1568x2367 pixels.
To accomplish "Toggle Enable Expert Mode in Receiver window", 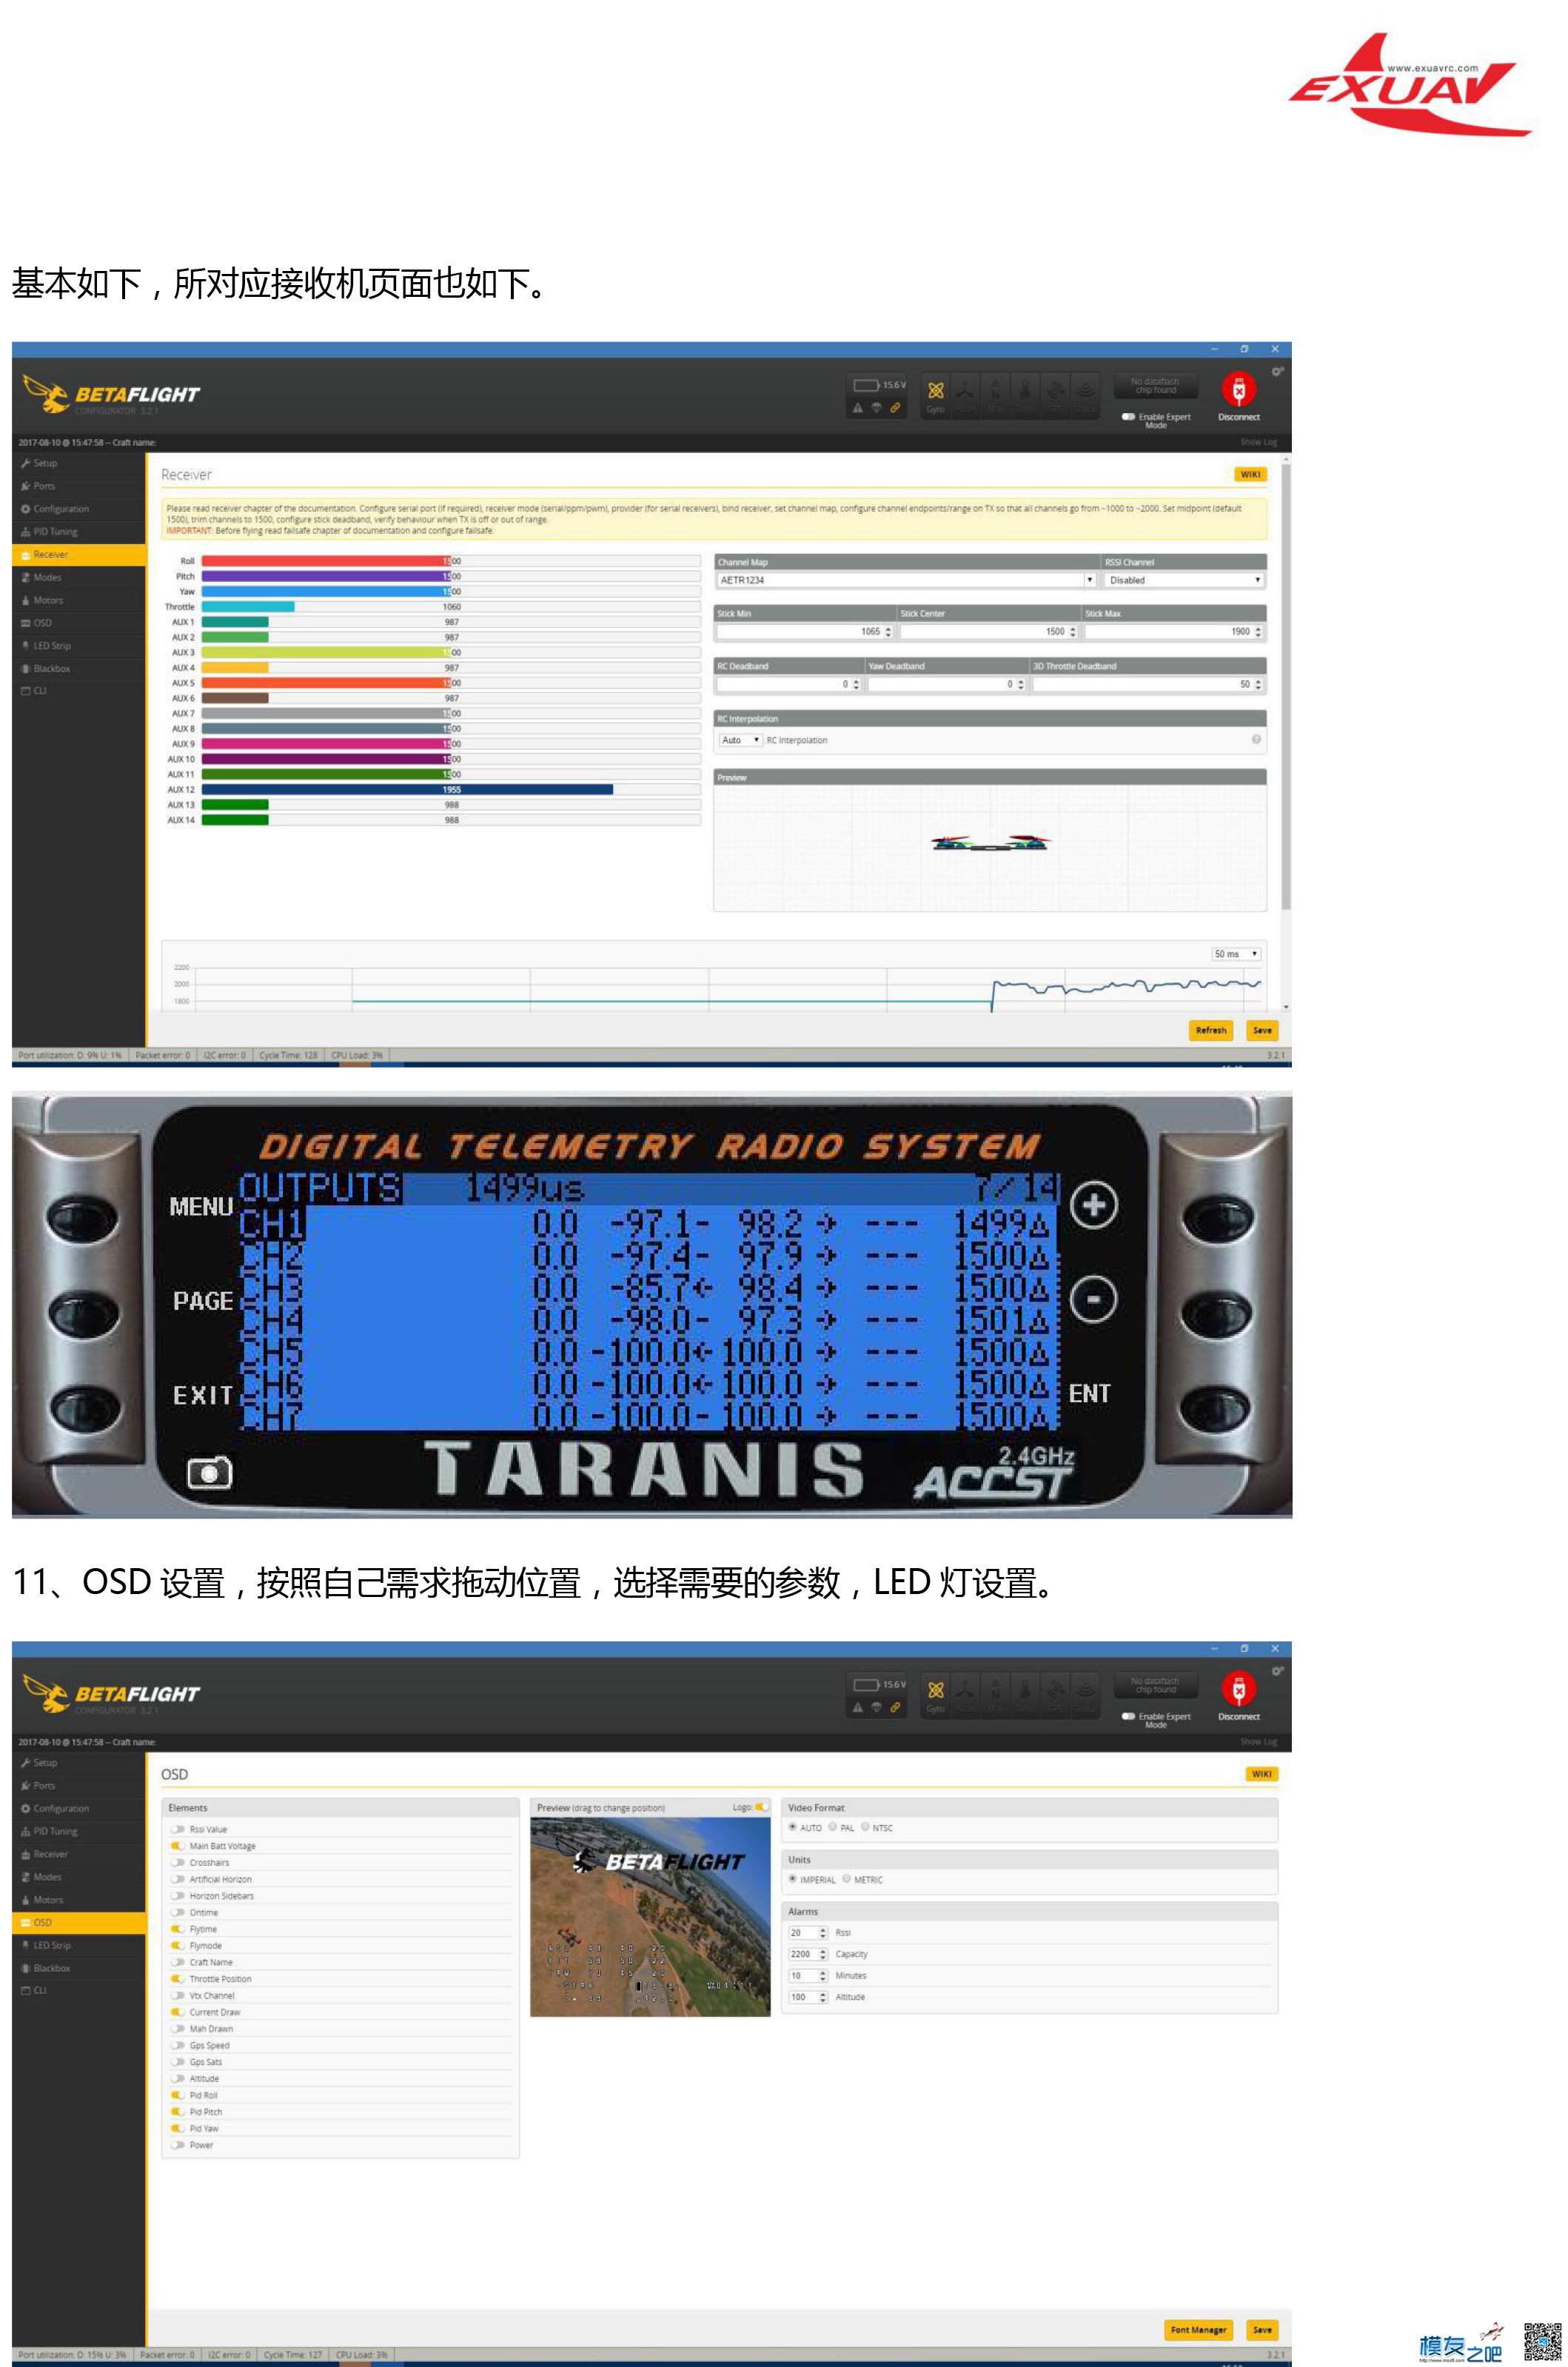I will point(1128,417).
